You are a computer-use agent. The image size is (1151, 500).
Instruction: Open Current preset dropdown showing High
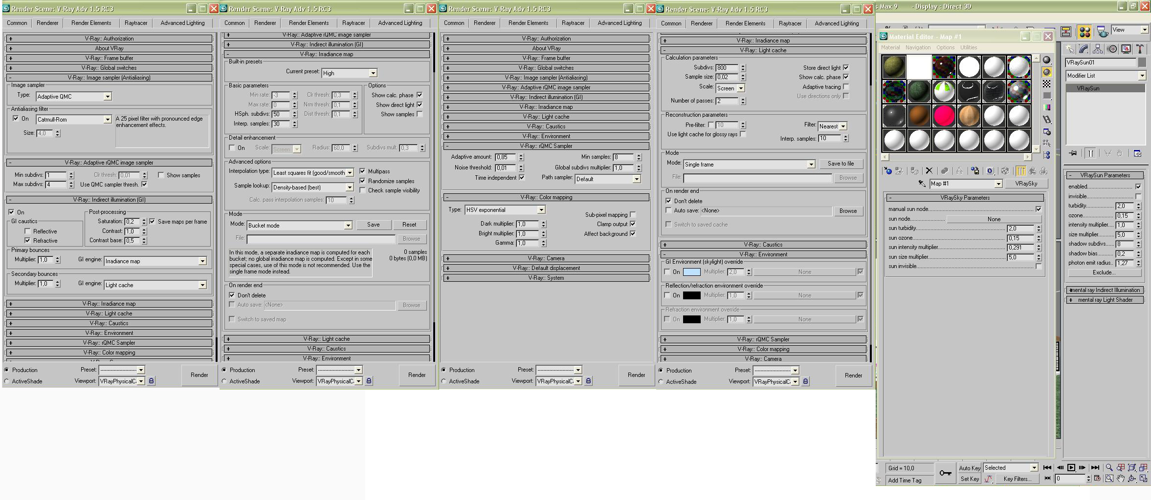350,73
